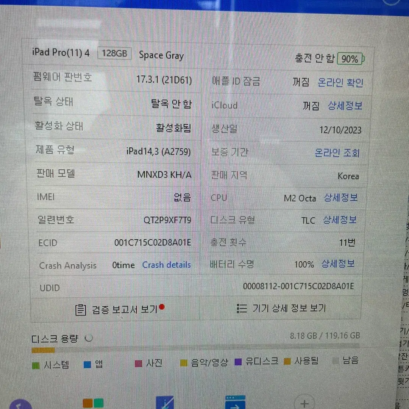Click the 128GB storage badge
Image resolution: width=409 pixels, height=409 pixels.
pyautogui.click(x=114, y=53)
